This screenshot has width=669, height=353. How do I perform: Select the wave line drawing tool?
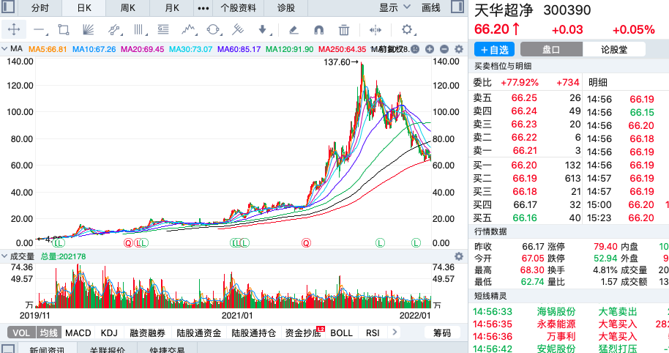189,29
